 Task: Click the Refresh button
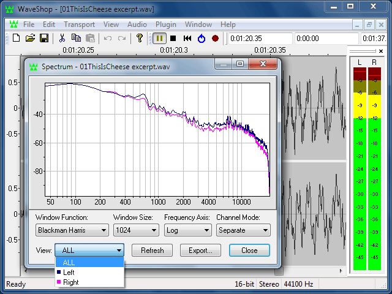coord(153,251)
